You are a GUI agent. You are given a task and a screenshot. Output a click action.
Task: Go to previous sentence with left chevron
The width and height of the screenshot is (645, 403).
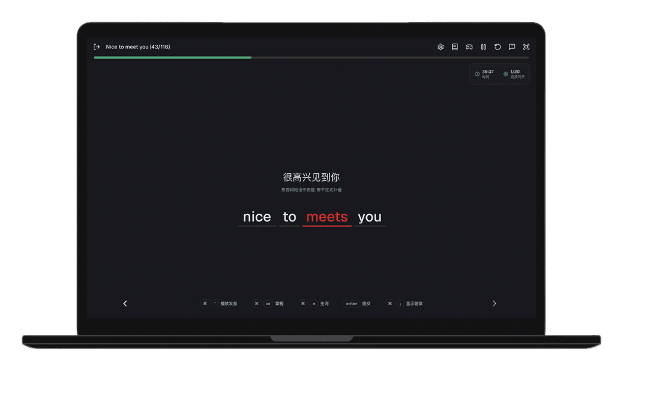[x=125, y=303]
